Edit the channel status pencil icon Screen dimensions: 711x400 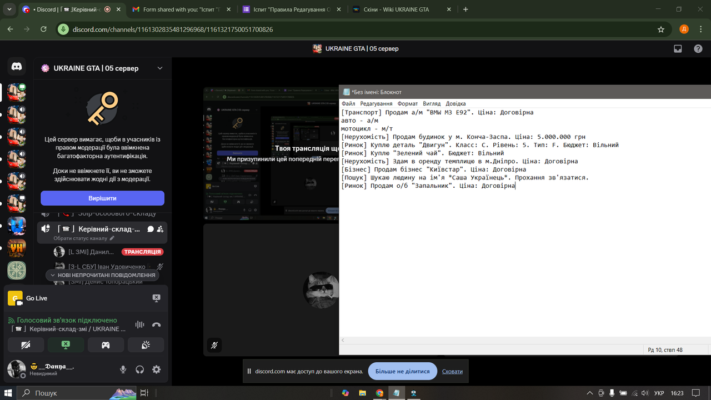pos(112,238)
